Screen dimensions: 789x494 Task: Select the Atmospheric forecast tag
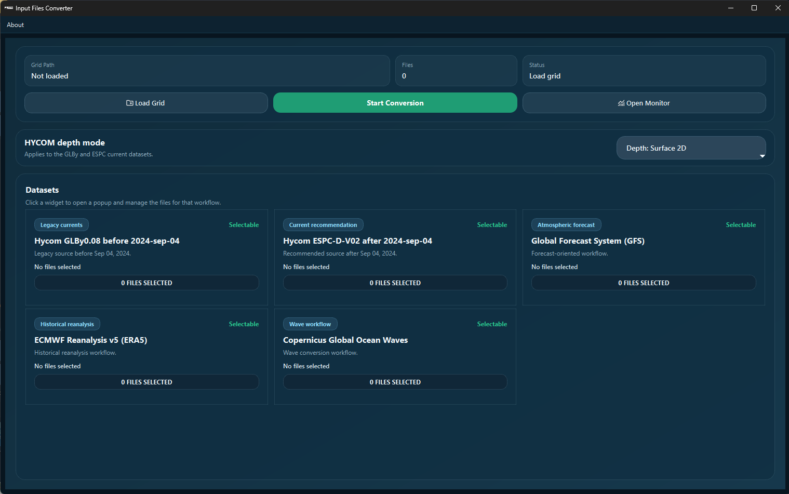click(566, 225)
